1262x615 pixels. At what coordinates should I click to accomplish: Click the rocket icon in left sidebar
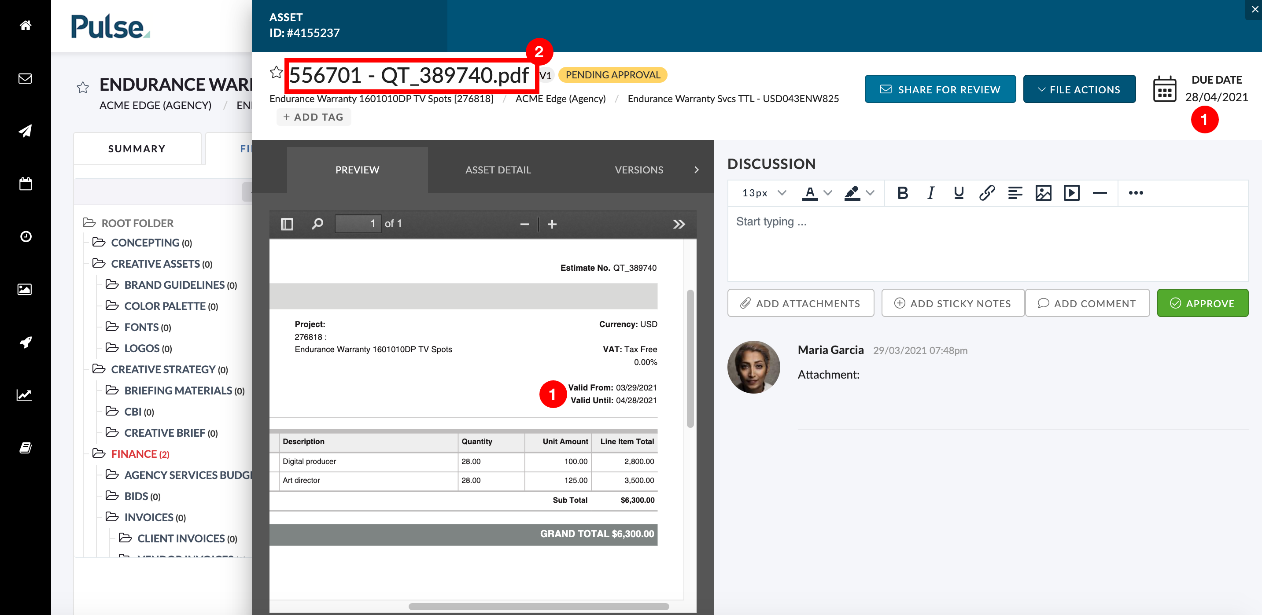[x=26, y=342]
